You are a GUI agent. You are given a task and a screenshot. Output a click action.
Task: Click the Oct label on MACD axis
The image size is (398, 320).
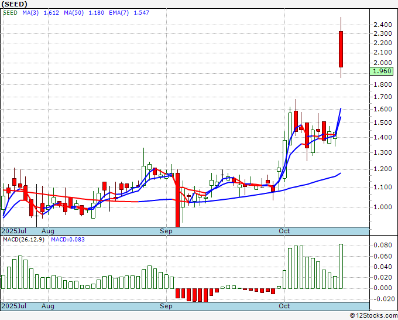[x=284, y=306]
